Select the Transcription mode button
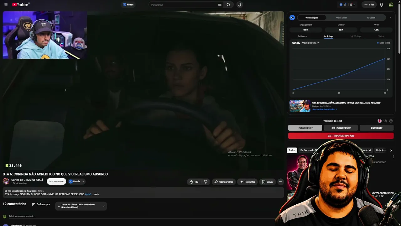 305,128
